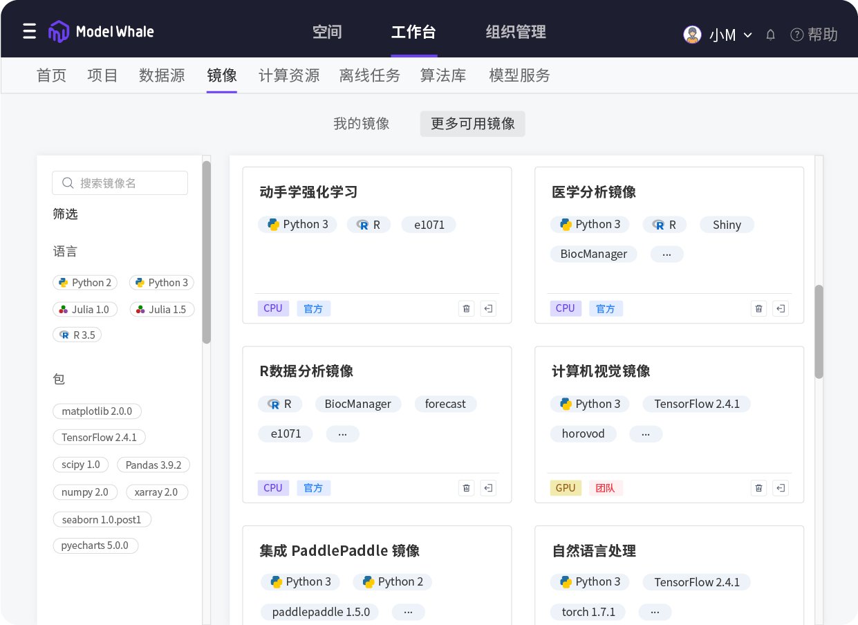858x625 pixels.
Task: Toggle the Python 2 language filter
Action: pyautogui.click(x=85, y=283)
